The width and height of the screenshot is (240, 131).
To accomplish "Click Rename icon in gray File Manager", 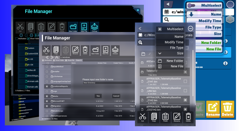I will (x=75, y=50).
